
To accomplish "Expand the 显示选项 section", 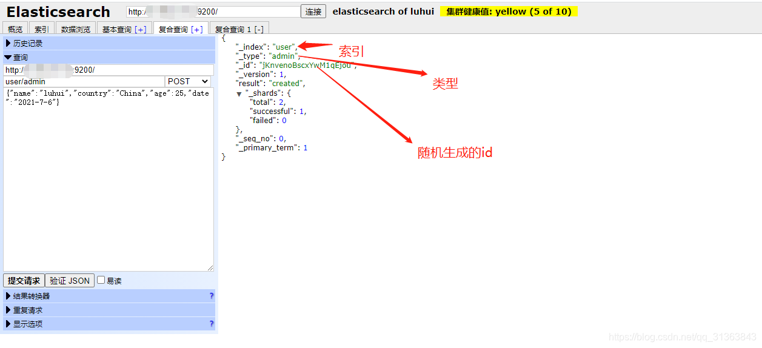I will click(109, 324).
